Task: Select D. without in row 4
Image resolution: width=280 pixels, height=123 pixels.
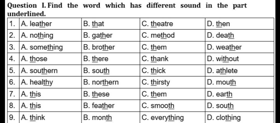Action: [223, 59]
